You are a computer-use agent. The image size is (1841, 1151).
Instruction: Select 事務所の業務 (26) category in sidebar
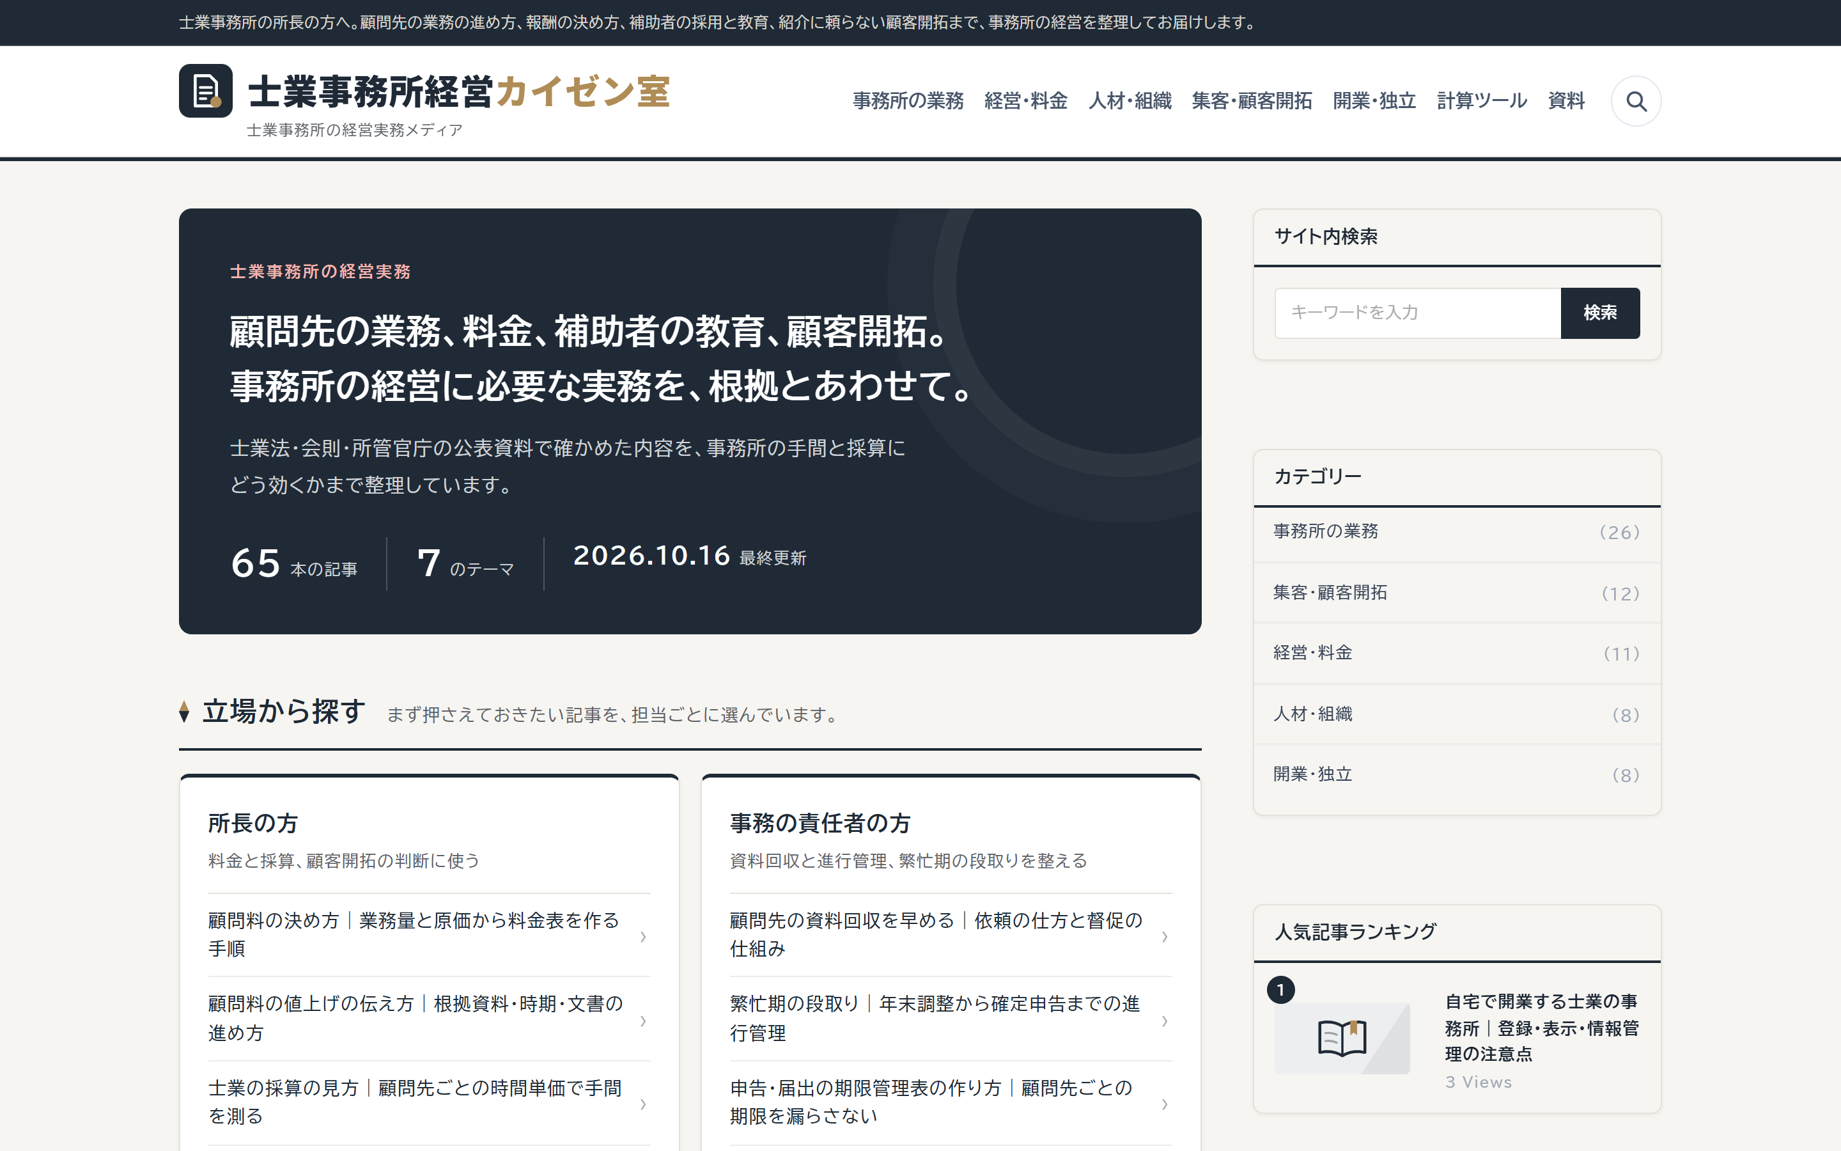(1456, 532)
